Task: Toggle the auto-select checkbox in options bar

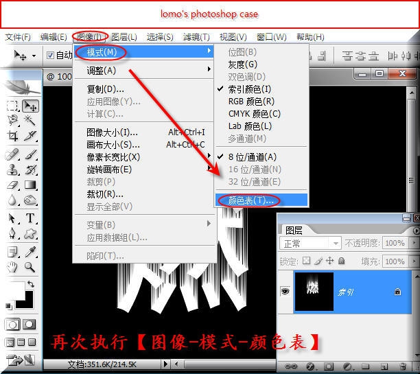Action: pyautogui.click(x=50, y=55)
